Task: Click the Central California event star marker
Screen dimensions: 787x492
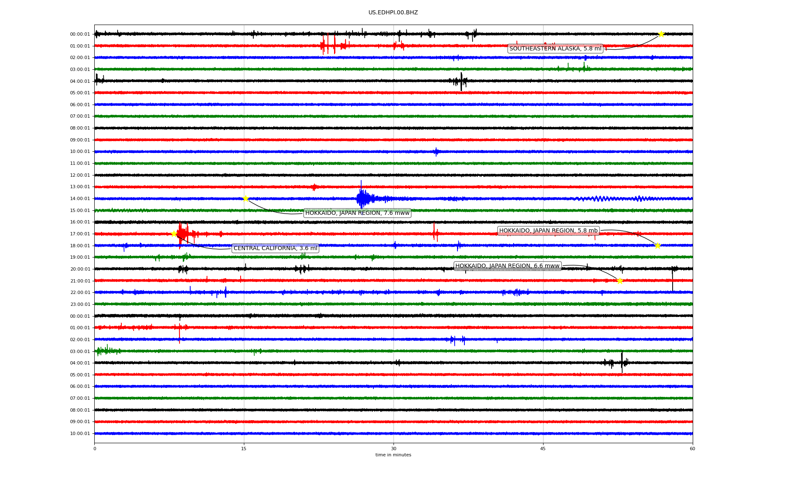Action: 174,234
